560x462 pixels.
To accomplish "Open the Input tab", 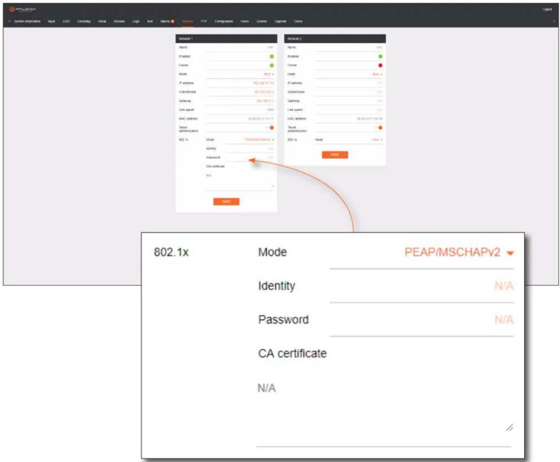I will (51, 21).
